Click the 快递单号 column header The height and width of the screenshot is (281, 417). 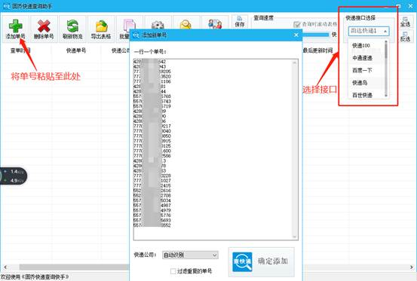click(76, 50)
